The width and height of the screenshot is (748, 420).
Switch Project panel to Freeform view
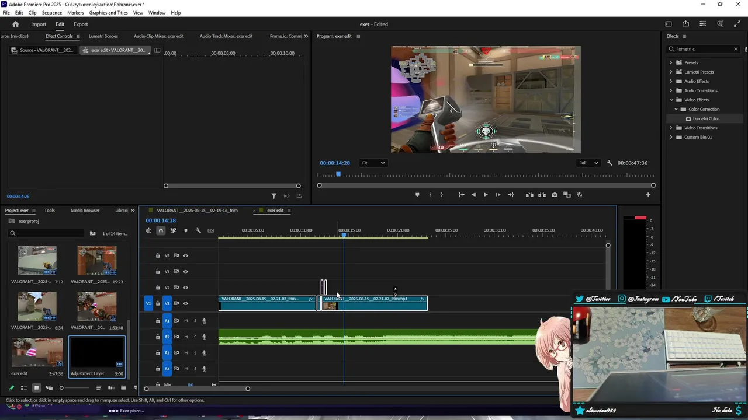pos(49,388)
